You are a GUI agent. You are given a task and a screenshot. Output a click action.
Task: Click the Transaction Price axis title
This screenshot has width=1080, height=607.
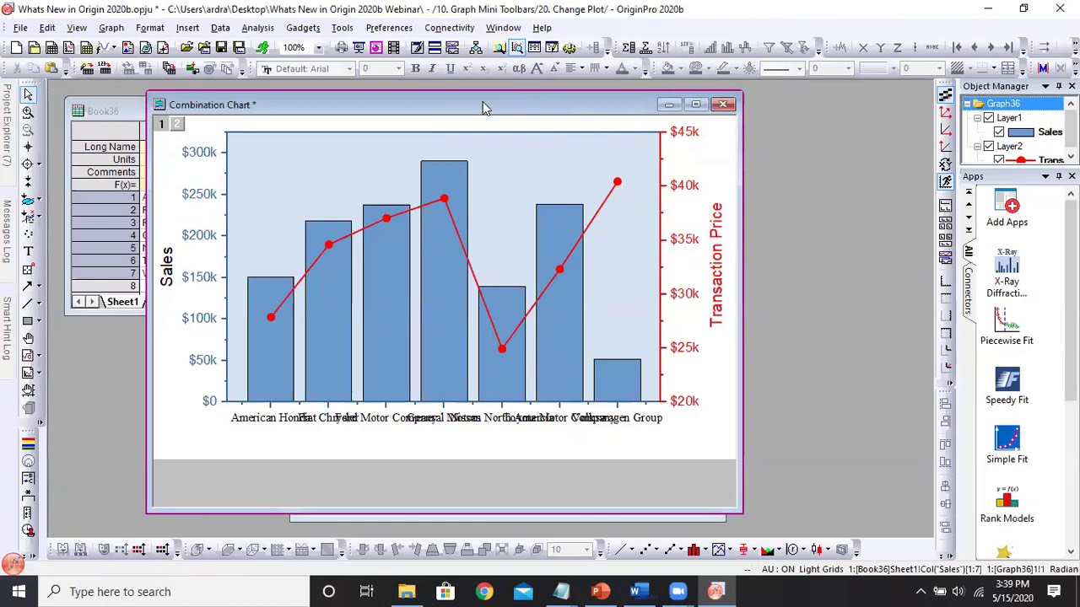click(x=716, y=265)
